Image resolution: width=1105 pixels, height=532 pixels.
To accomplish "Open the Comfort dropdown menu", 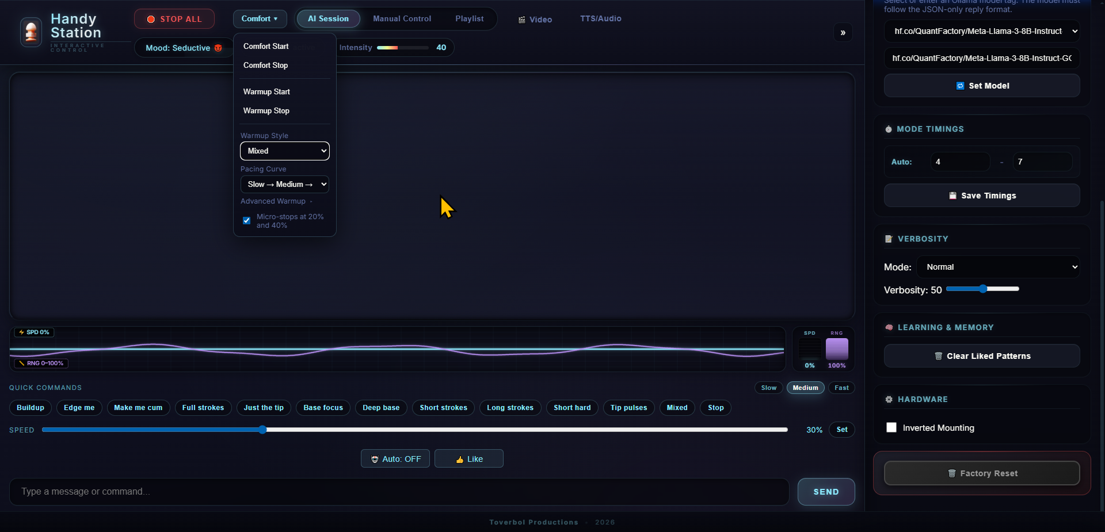I will (x=260, y=19).
